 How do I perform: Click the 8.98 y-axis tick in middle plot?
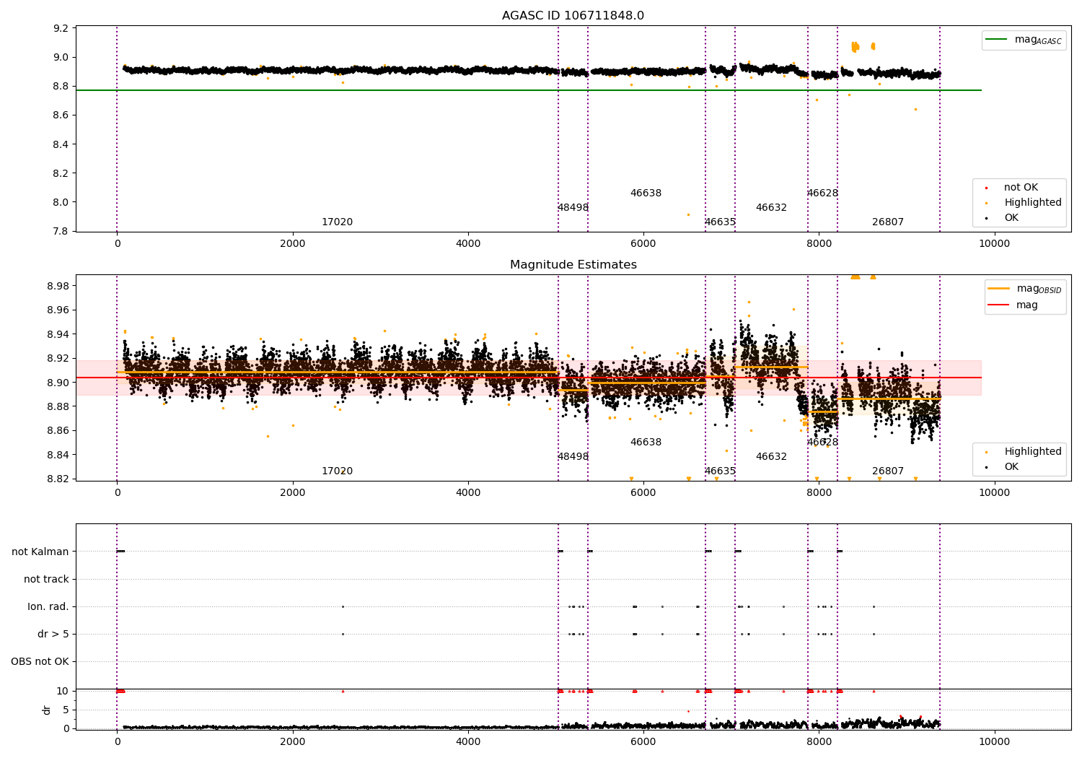(58, 286)
